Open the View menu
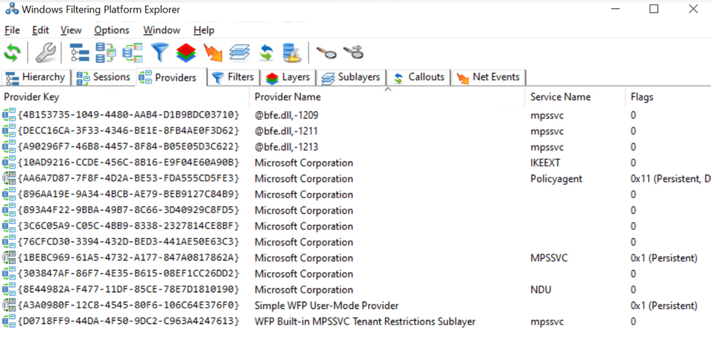 pyautogui.click(x=71, y=30)
